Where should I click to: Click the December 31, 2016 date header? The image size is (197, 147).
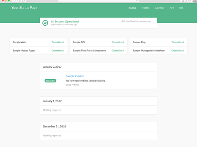55,127
